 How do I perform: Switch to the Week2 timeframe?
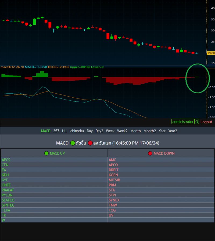123,131
